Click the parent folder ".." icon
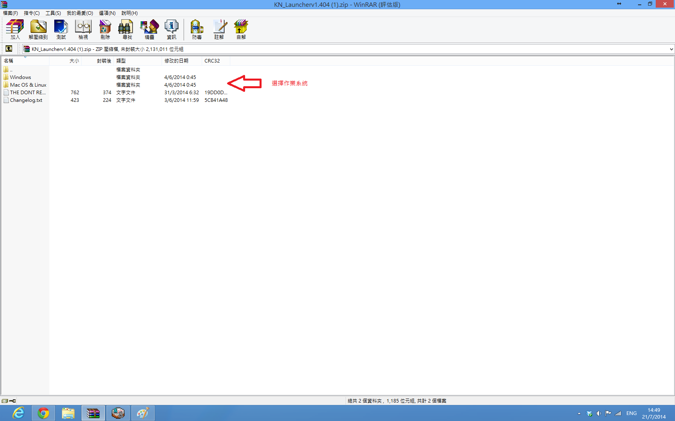This screenshot has width=675, height=421. click(x=6, y=69)
